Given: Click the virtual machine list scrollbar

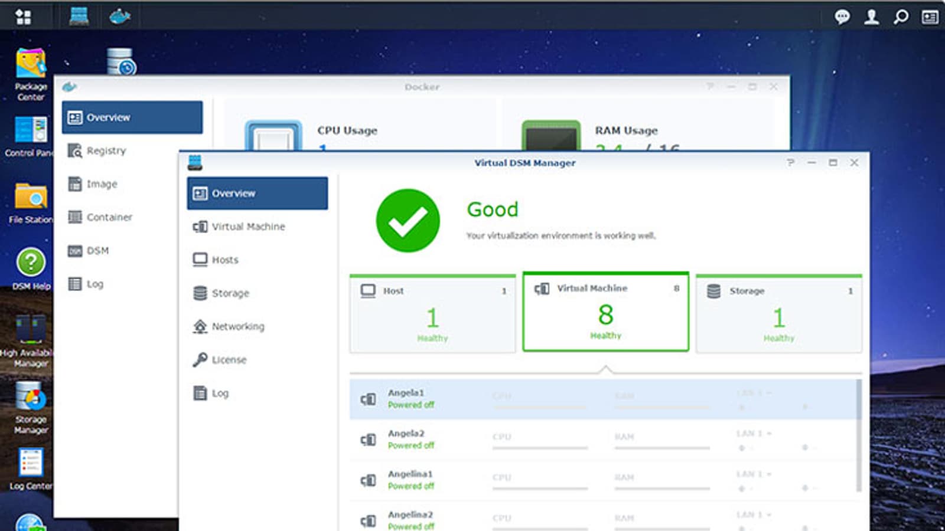Looking at the screenshot, I should [x=859, y=435].
